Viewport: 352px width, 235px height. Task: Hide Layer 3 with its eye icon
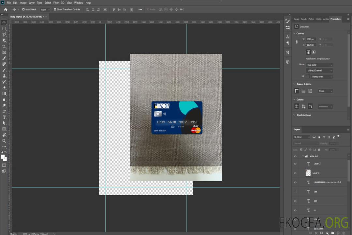pos(295,173)
